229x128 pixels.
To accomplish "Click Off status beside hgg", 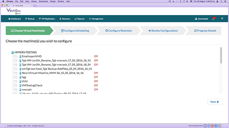I will (96, 77).
